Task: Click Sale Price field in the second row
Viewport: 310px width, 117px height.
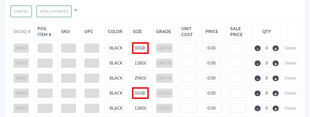Action: click(x=238, y=63)
